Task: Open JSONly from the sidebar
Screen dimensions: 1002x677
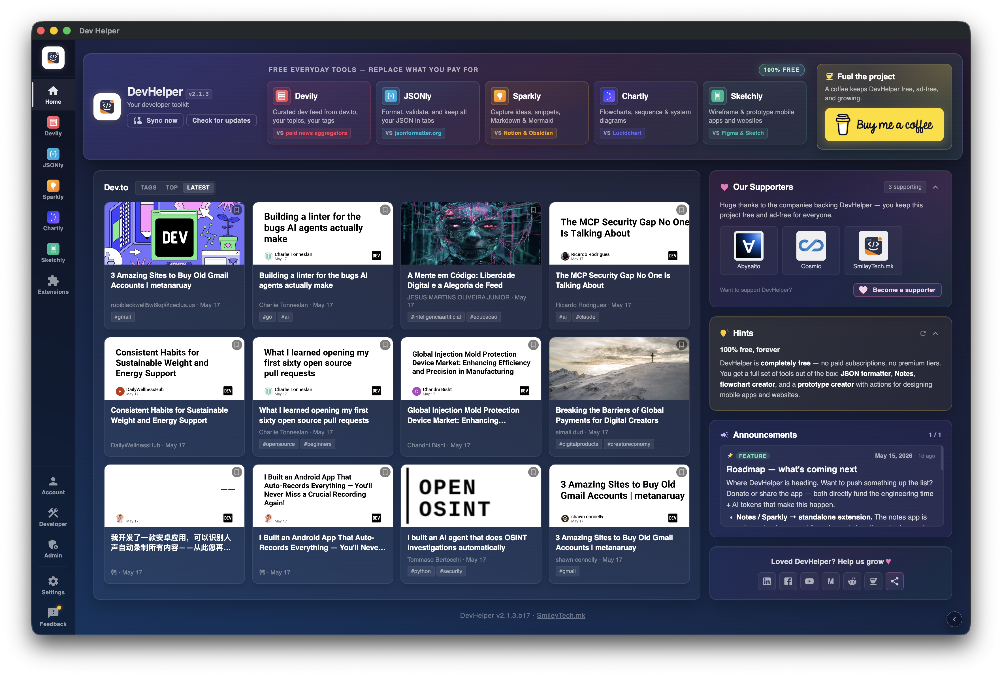Action: (53, 158)
